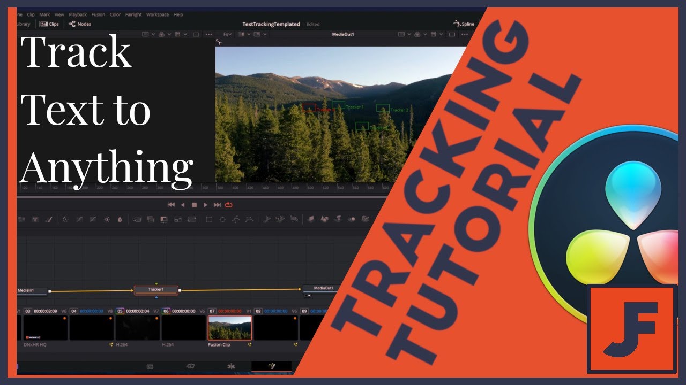Expand the left viewer color channel dropdown
Viewport: 686px width, 385px height.
pos(169,34)
